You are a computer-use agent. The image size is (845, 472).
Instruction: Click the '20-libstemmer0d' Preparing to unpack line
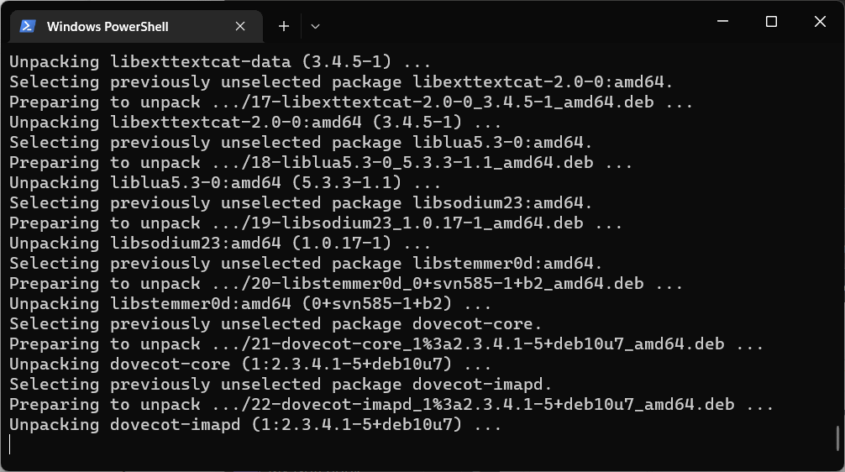(x=346, y=283)
